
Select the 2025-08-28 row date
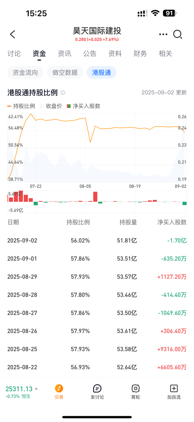22,295
